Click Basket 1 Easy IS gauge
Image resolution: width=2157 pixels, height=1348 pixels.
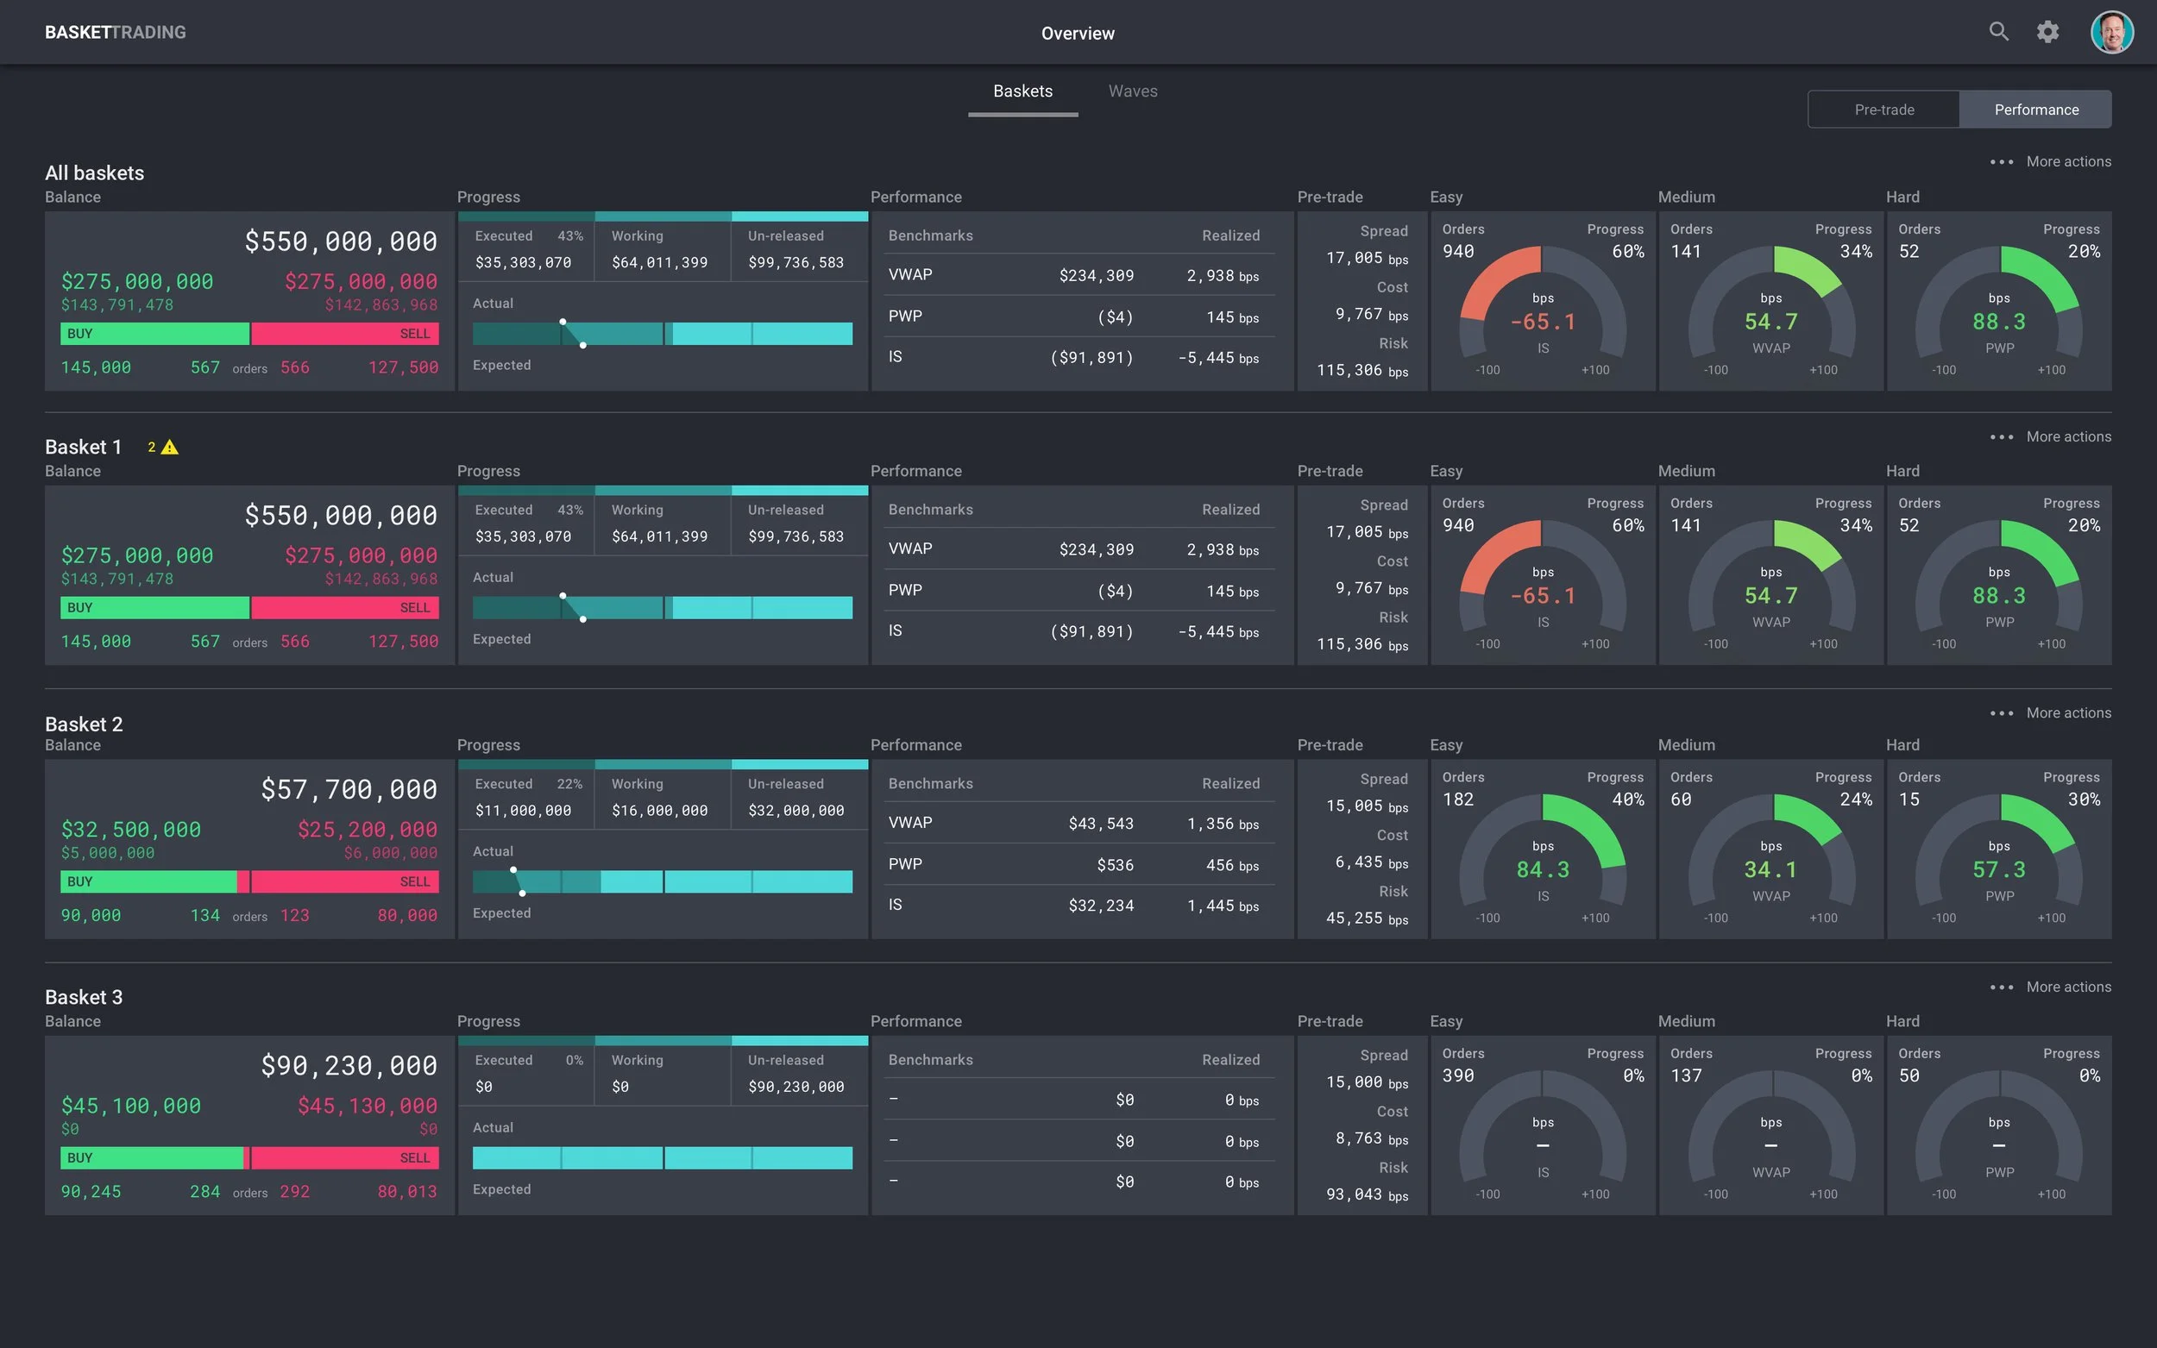coord(1542,584)
